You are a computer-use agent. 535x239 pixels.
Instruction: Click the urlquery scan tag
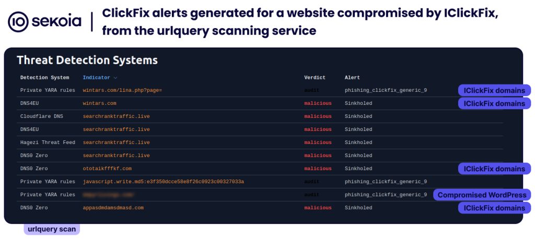(52, 229)
